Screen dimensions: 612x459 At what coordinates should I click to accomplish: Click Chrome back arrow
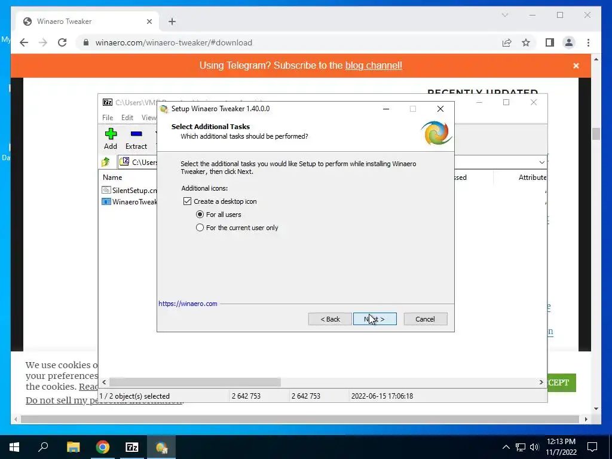tap(24, 42)
